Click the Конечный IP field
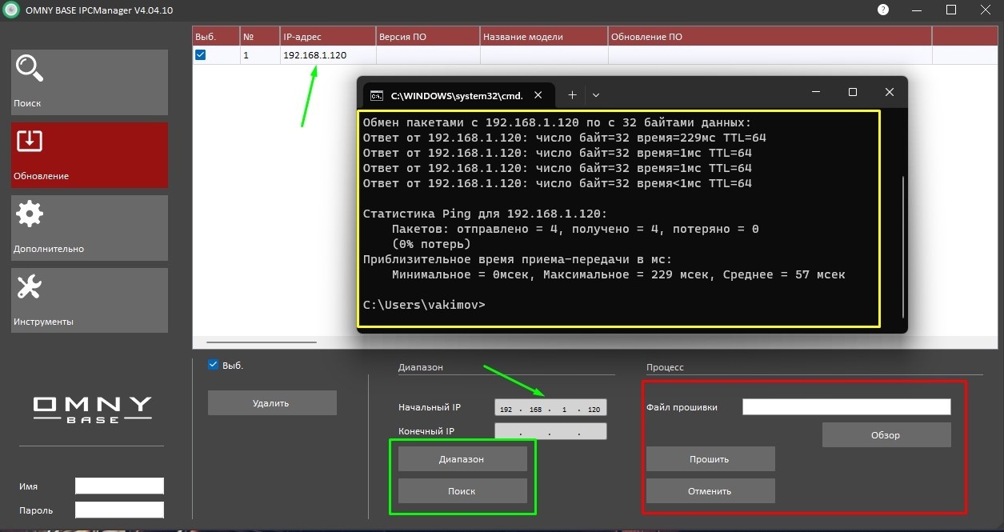The height and width of the screenshot is (532, 1004). tap(550, 432)
